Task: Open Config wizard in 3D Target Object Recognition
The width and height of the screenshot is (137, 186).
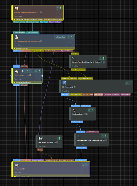Action: [60, 37]
